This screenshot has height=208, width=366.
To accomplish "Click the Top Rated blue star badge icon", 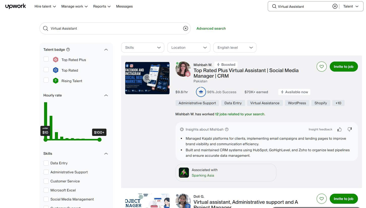I will pyautogui.click(x=56, y=70).
